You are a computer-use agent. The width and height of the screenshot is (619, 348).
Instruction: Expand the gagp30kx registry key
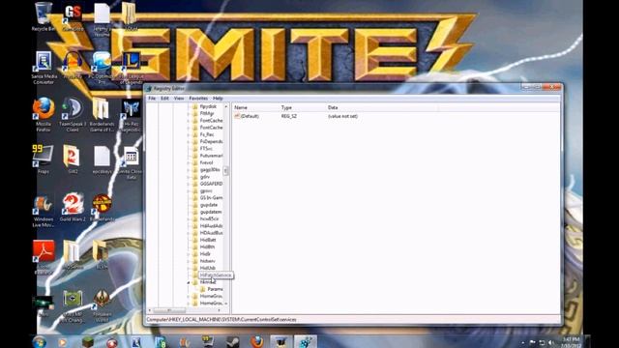(x=189, y=170)
